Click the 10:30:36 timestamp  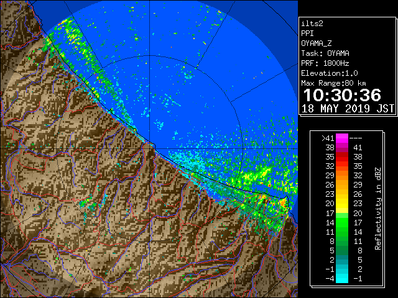point(342,95)
